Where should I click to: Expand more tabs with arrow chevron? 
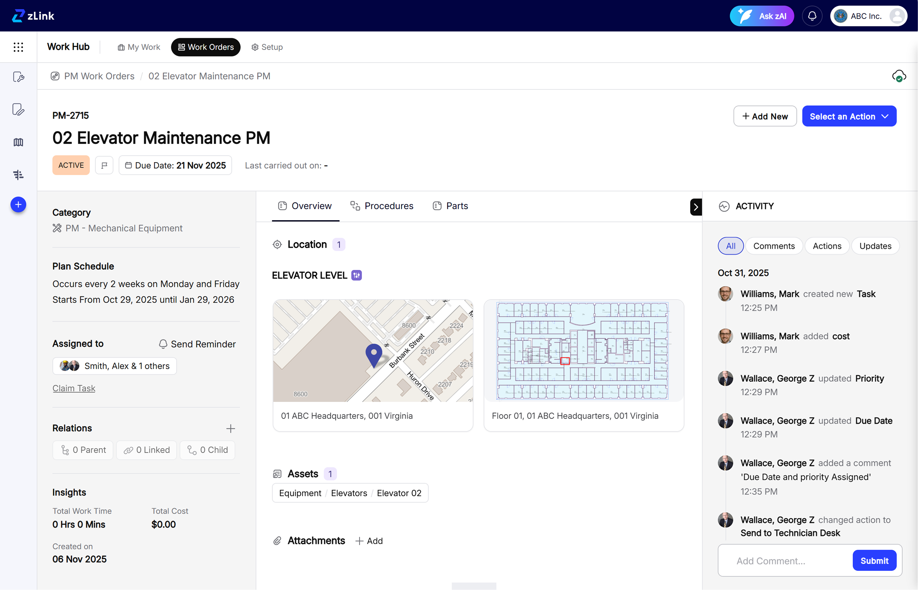click(x=695, y=207)
